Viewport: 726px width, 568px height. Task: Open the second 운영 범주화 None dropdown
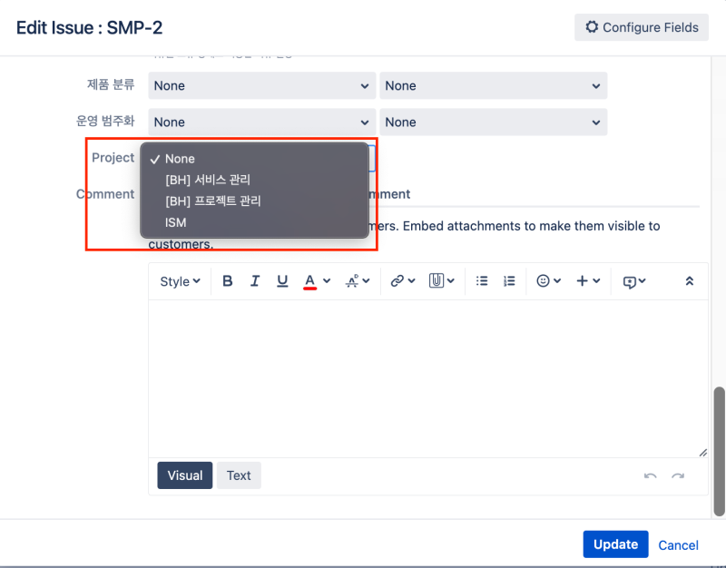click(493, 122)
